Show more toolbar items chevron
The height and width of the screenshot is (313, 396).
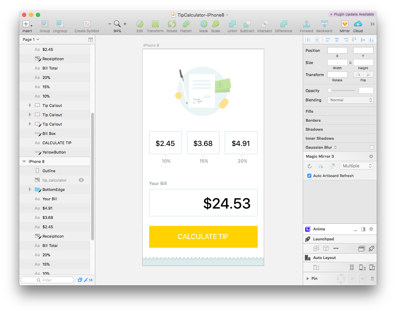tap(372, 24)
